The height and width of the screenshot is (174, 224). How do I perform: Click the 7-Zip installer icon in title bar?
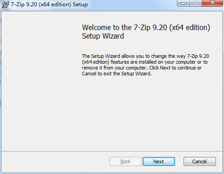(5, 4)
